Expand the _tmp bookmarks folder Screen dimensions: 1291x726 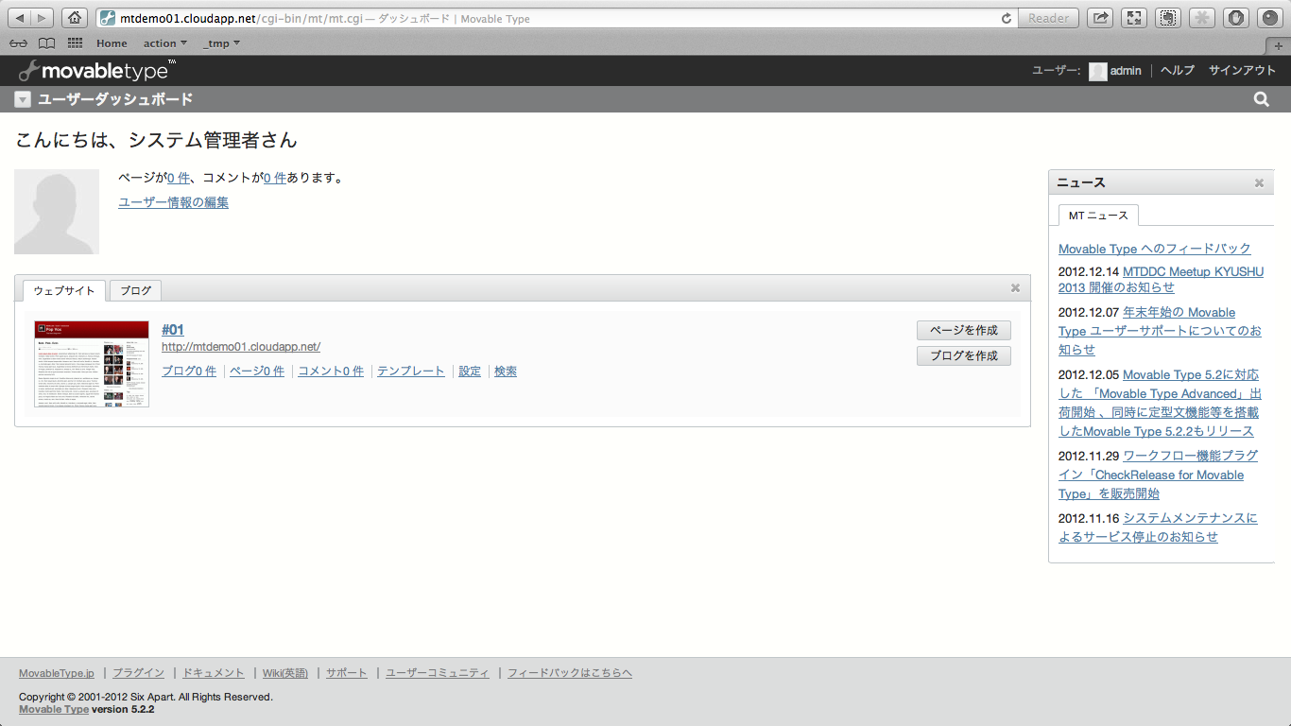221,43
